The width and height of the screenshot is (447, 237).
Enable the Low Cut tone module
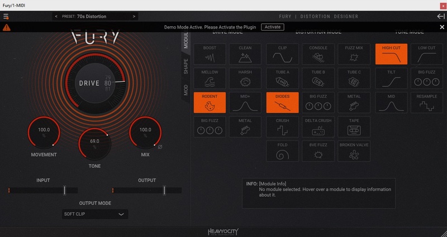click(427, 54)
